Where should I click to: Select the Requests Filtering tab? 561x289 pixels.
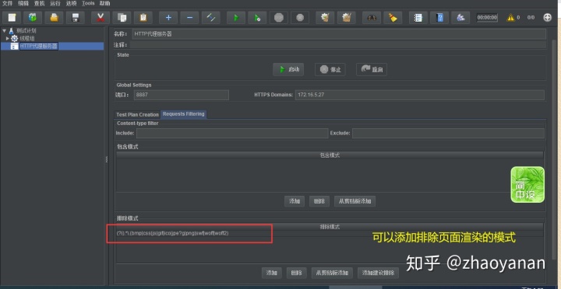point(184,114)
